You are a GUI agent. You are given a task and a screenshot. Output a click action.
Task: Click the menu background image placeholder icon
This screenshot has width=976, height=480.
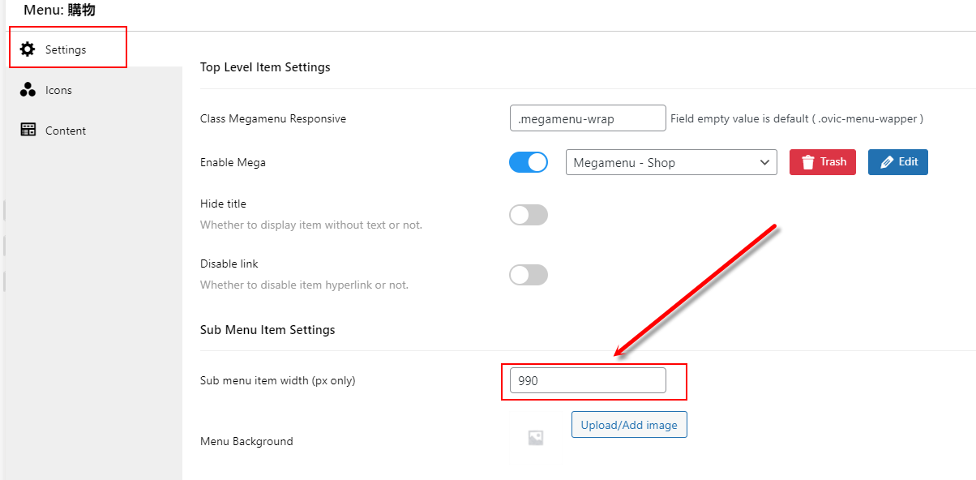[x=535, y=438]
